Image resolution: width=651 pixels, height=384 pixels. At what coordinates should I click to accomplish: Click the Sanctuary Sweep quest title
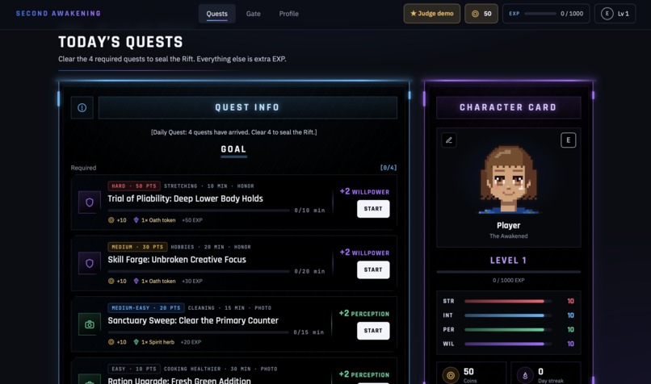click(193, 320)
